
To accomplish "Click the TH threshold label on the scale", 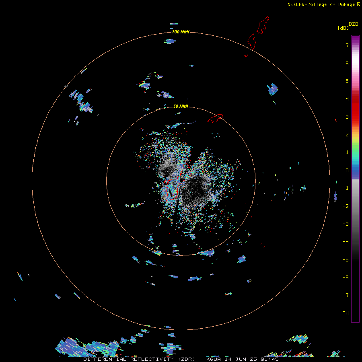I will (x=346, y=313).
